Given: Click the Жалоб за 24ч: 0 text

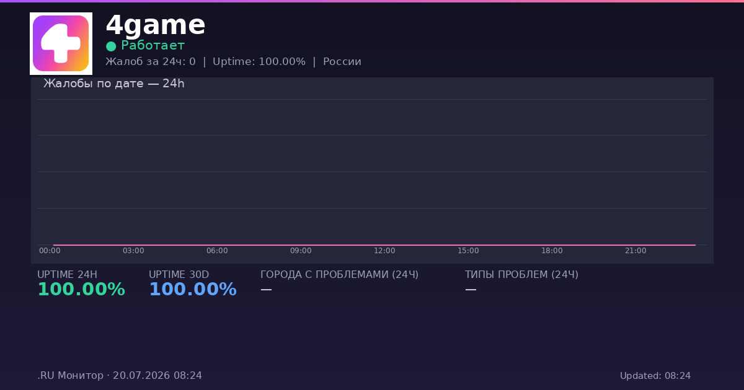Looking at the screenshot, I should click(151, 62).
